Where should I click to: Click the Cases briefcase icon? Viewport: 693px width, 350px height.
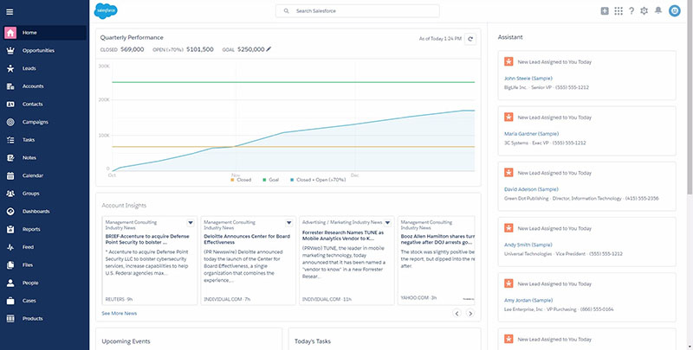(x=10, y=301)
